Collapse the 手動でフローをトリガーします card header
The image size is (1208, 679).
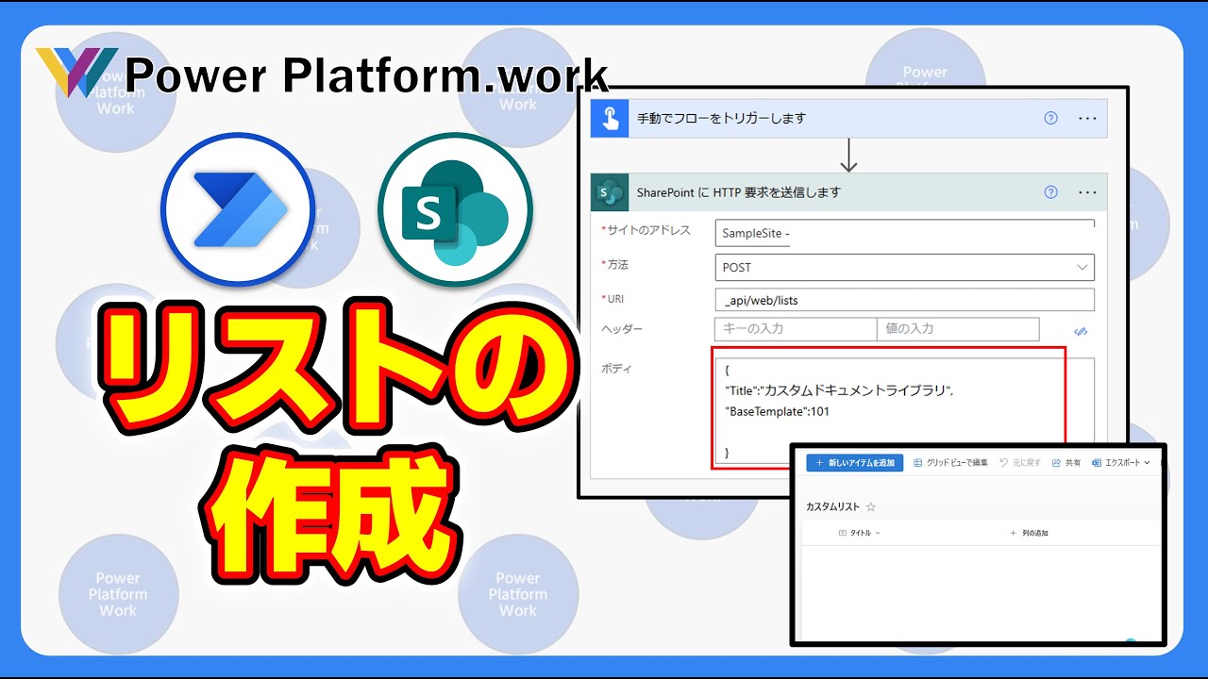848,118
